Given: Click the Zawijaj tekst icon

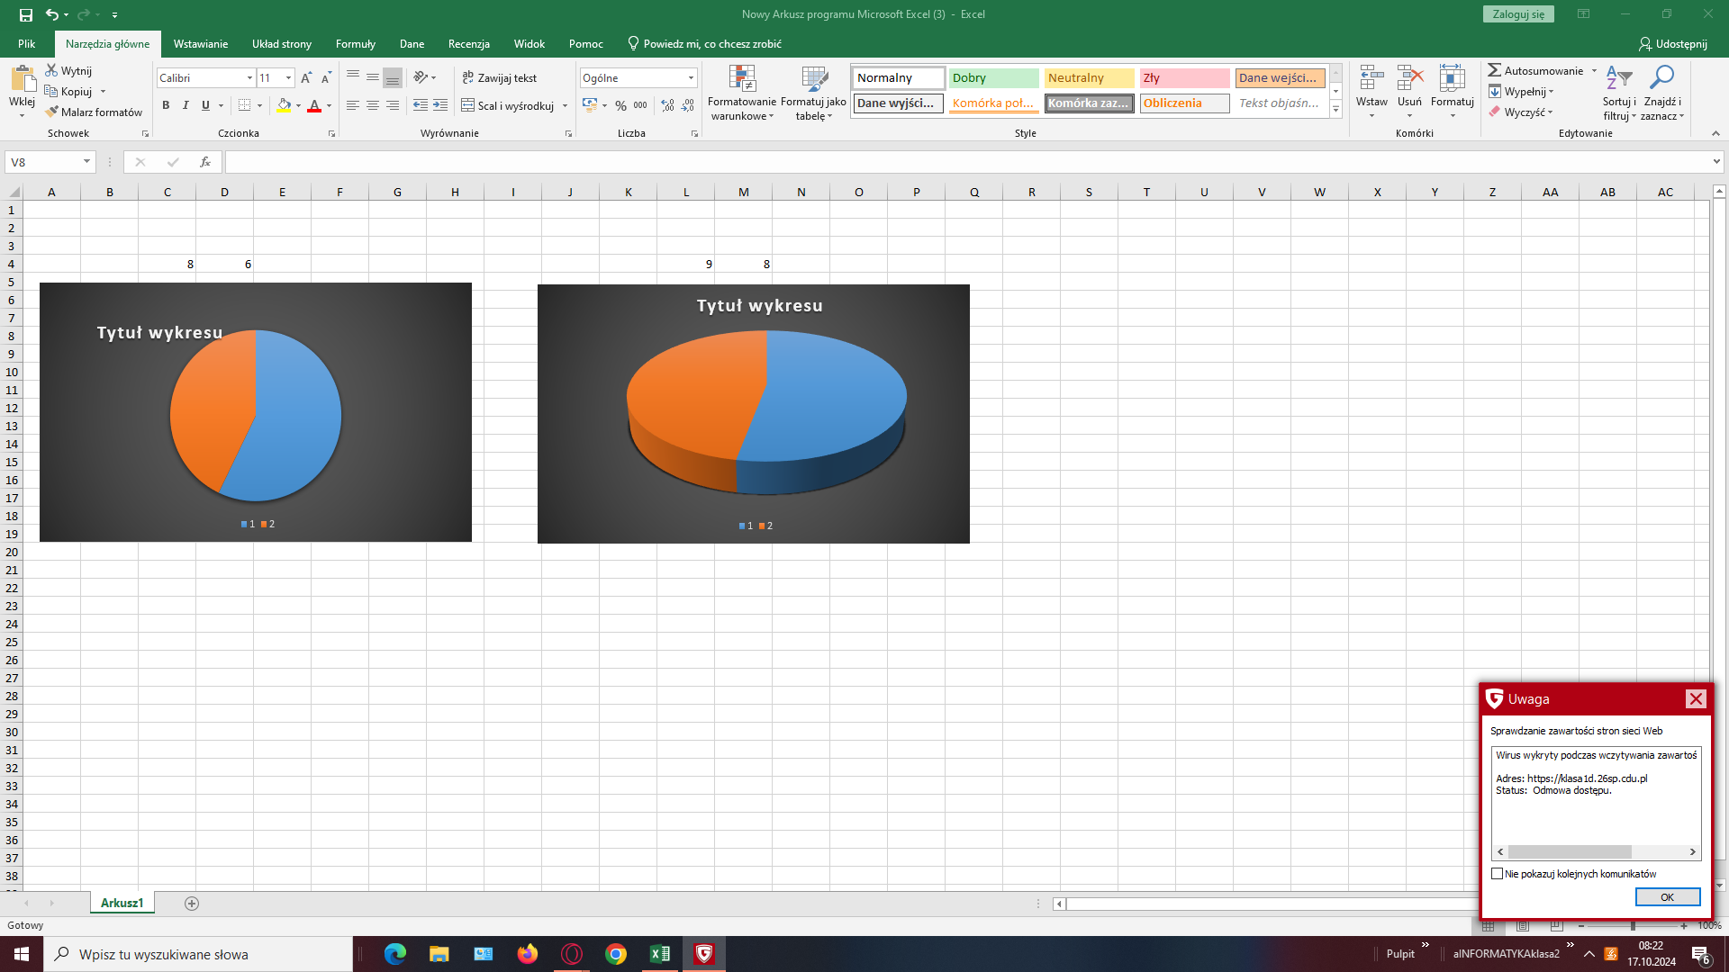Looking at the screenshot, I should (468, 78).
